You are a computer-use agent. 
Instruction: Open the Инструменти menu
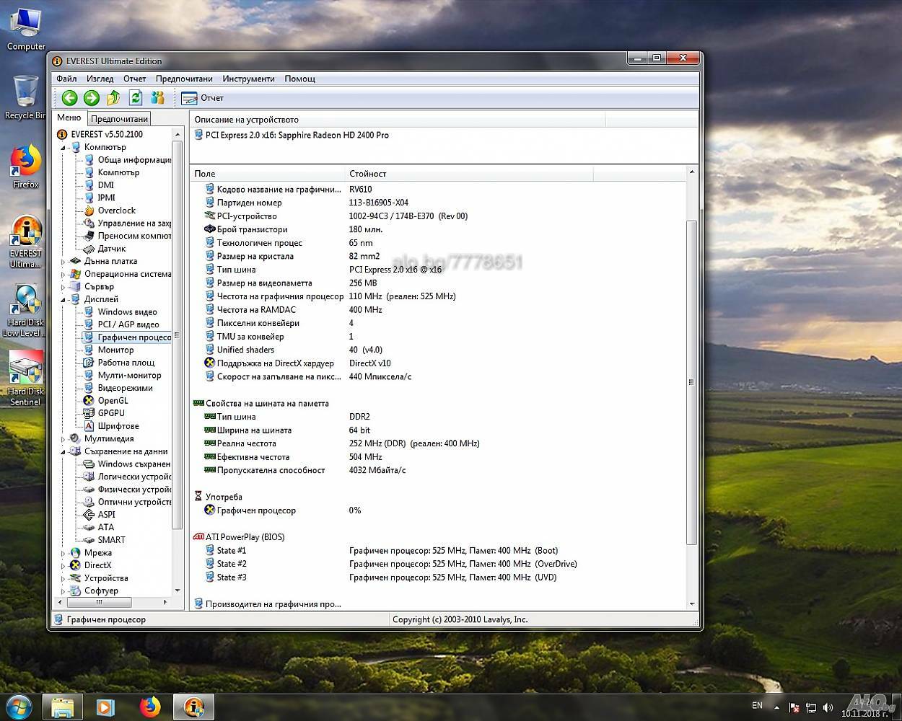tap(248, 79)
